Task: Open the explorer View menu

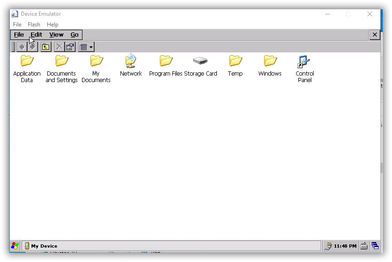Action: [x=56, y=34]
